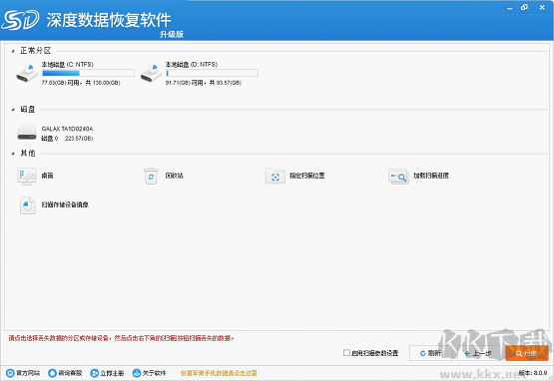Screen dimensions: 554x381
Task: Select the local disk D: NTFS drive icon
Action: coord(151,73)
